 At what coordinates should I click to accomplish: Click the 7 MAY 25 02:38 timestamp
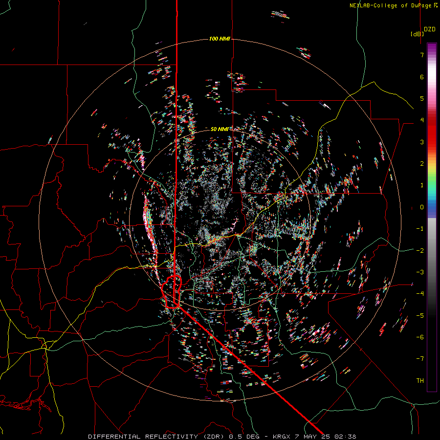click(325, 437)
